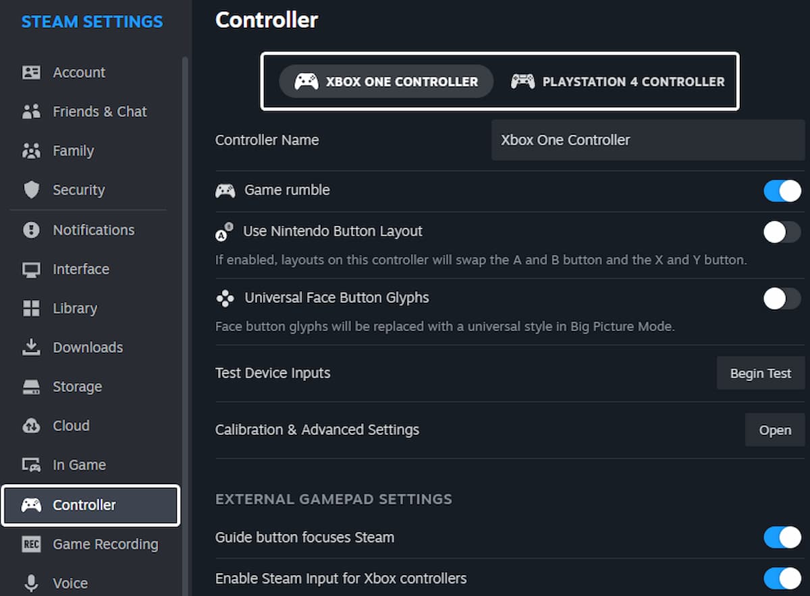Open Calibration & Advanced Settings

775,430
